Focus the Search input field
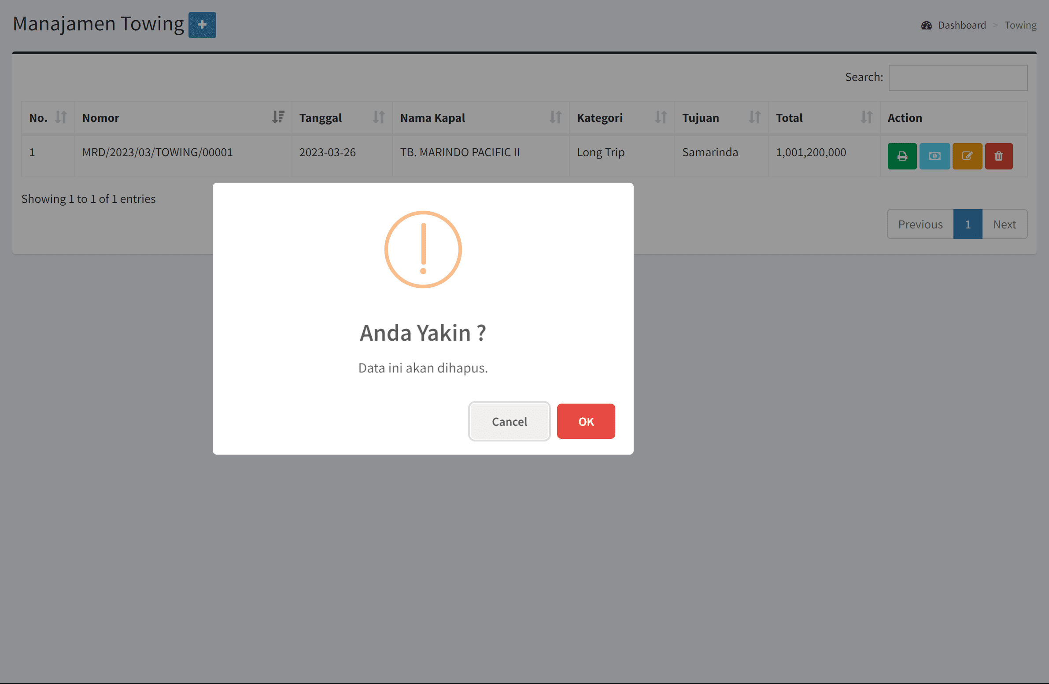This screenshot has height=684, width=1049. [x=957, y=78]
